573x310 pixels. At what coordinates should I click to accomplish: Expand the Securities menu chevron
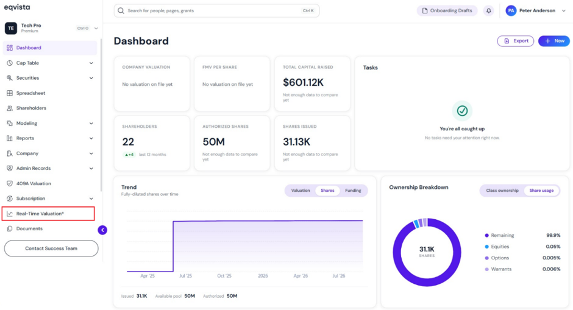click(91, 78)
